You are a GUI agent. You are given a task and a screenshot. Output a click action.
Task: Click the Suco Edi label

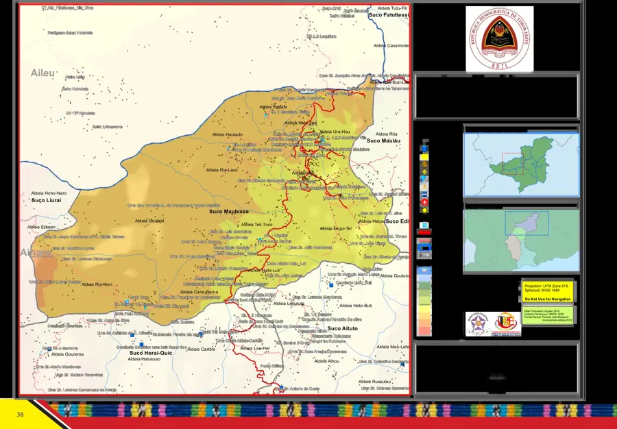point(397,221)
